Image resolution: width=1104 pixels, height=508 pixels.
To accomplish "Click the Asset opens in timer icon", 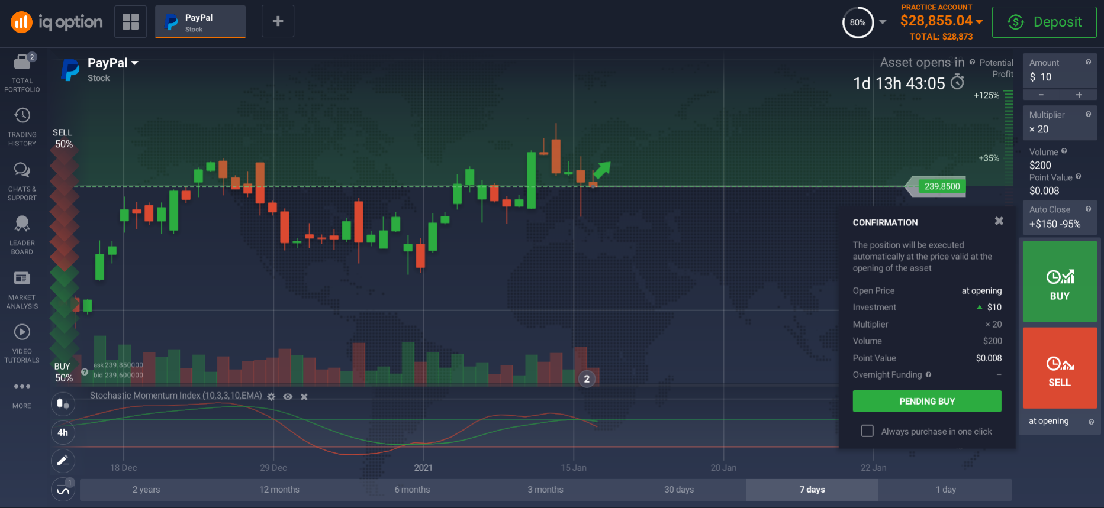I will 957,82.
